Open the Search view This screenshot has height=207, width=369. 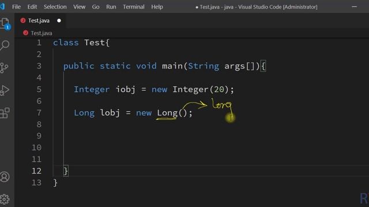[x=5, y=45]
